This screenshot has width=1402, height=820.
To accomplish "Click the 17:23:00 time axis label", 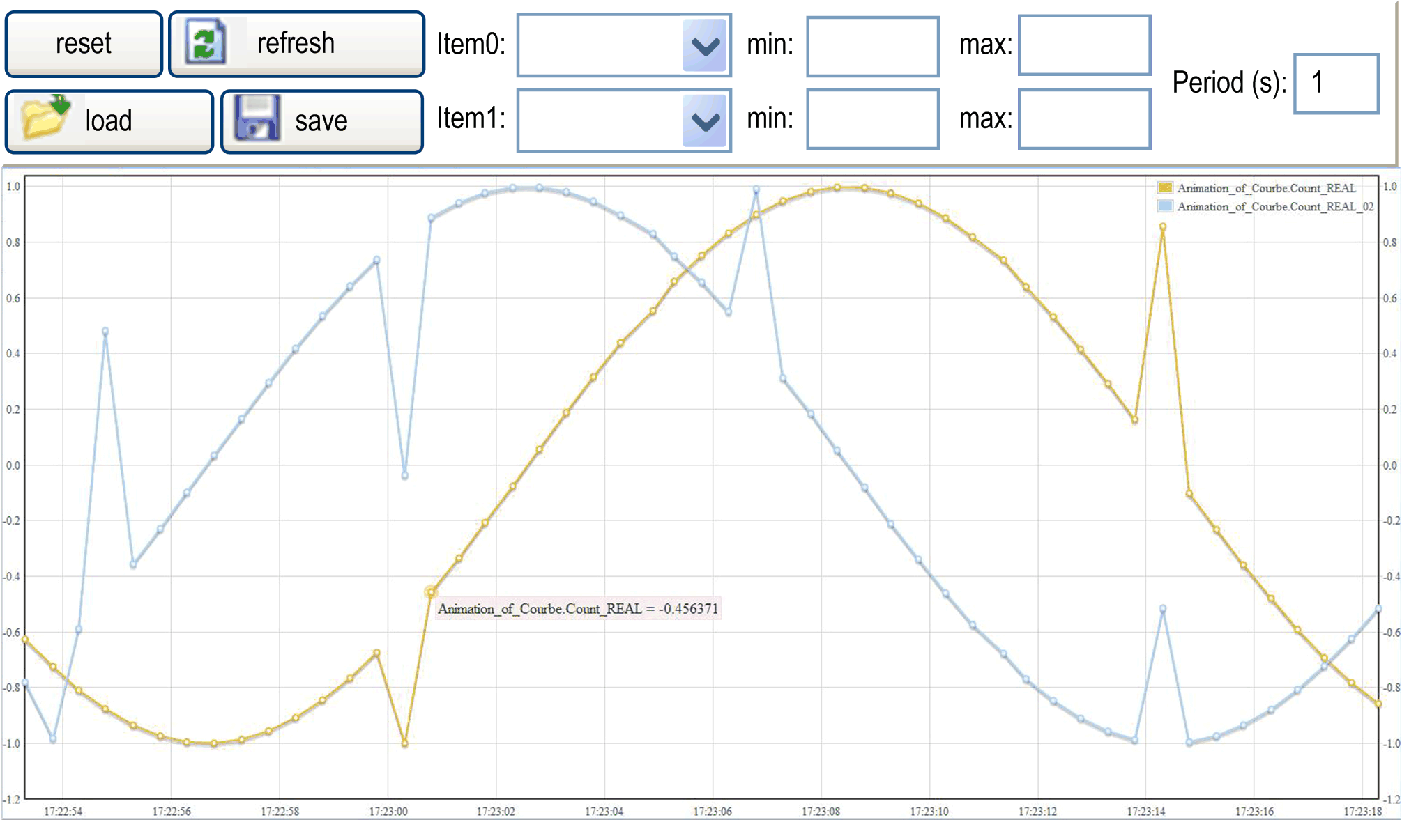I will pyautogui.click(x=388, y=811).
